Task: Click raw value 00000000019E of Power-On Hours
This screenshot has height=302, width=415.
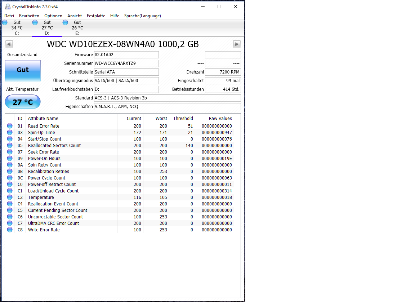Action: click(217, 159)
